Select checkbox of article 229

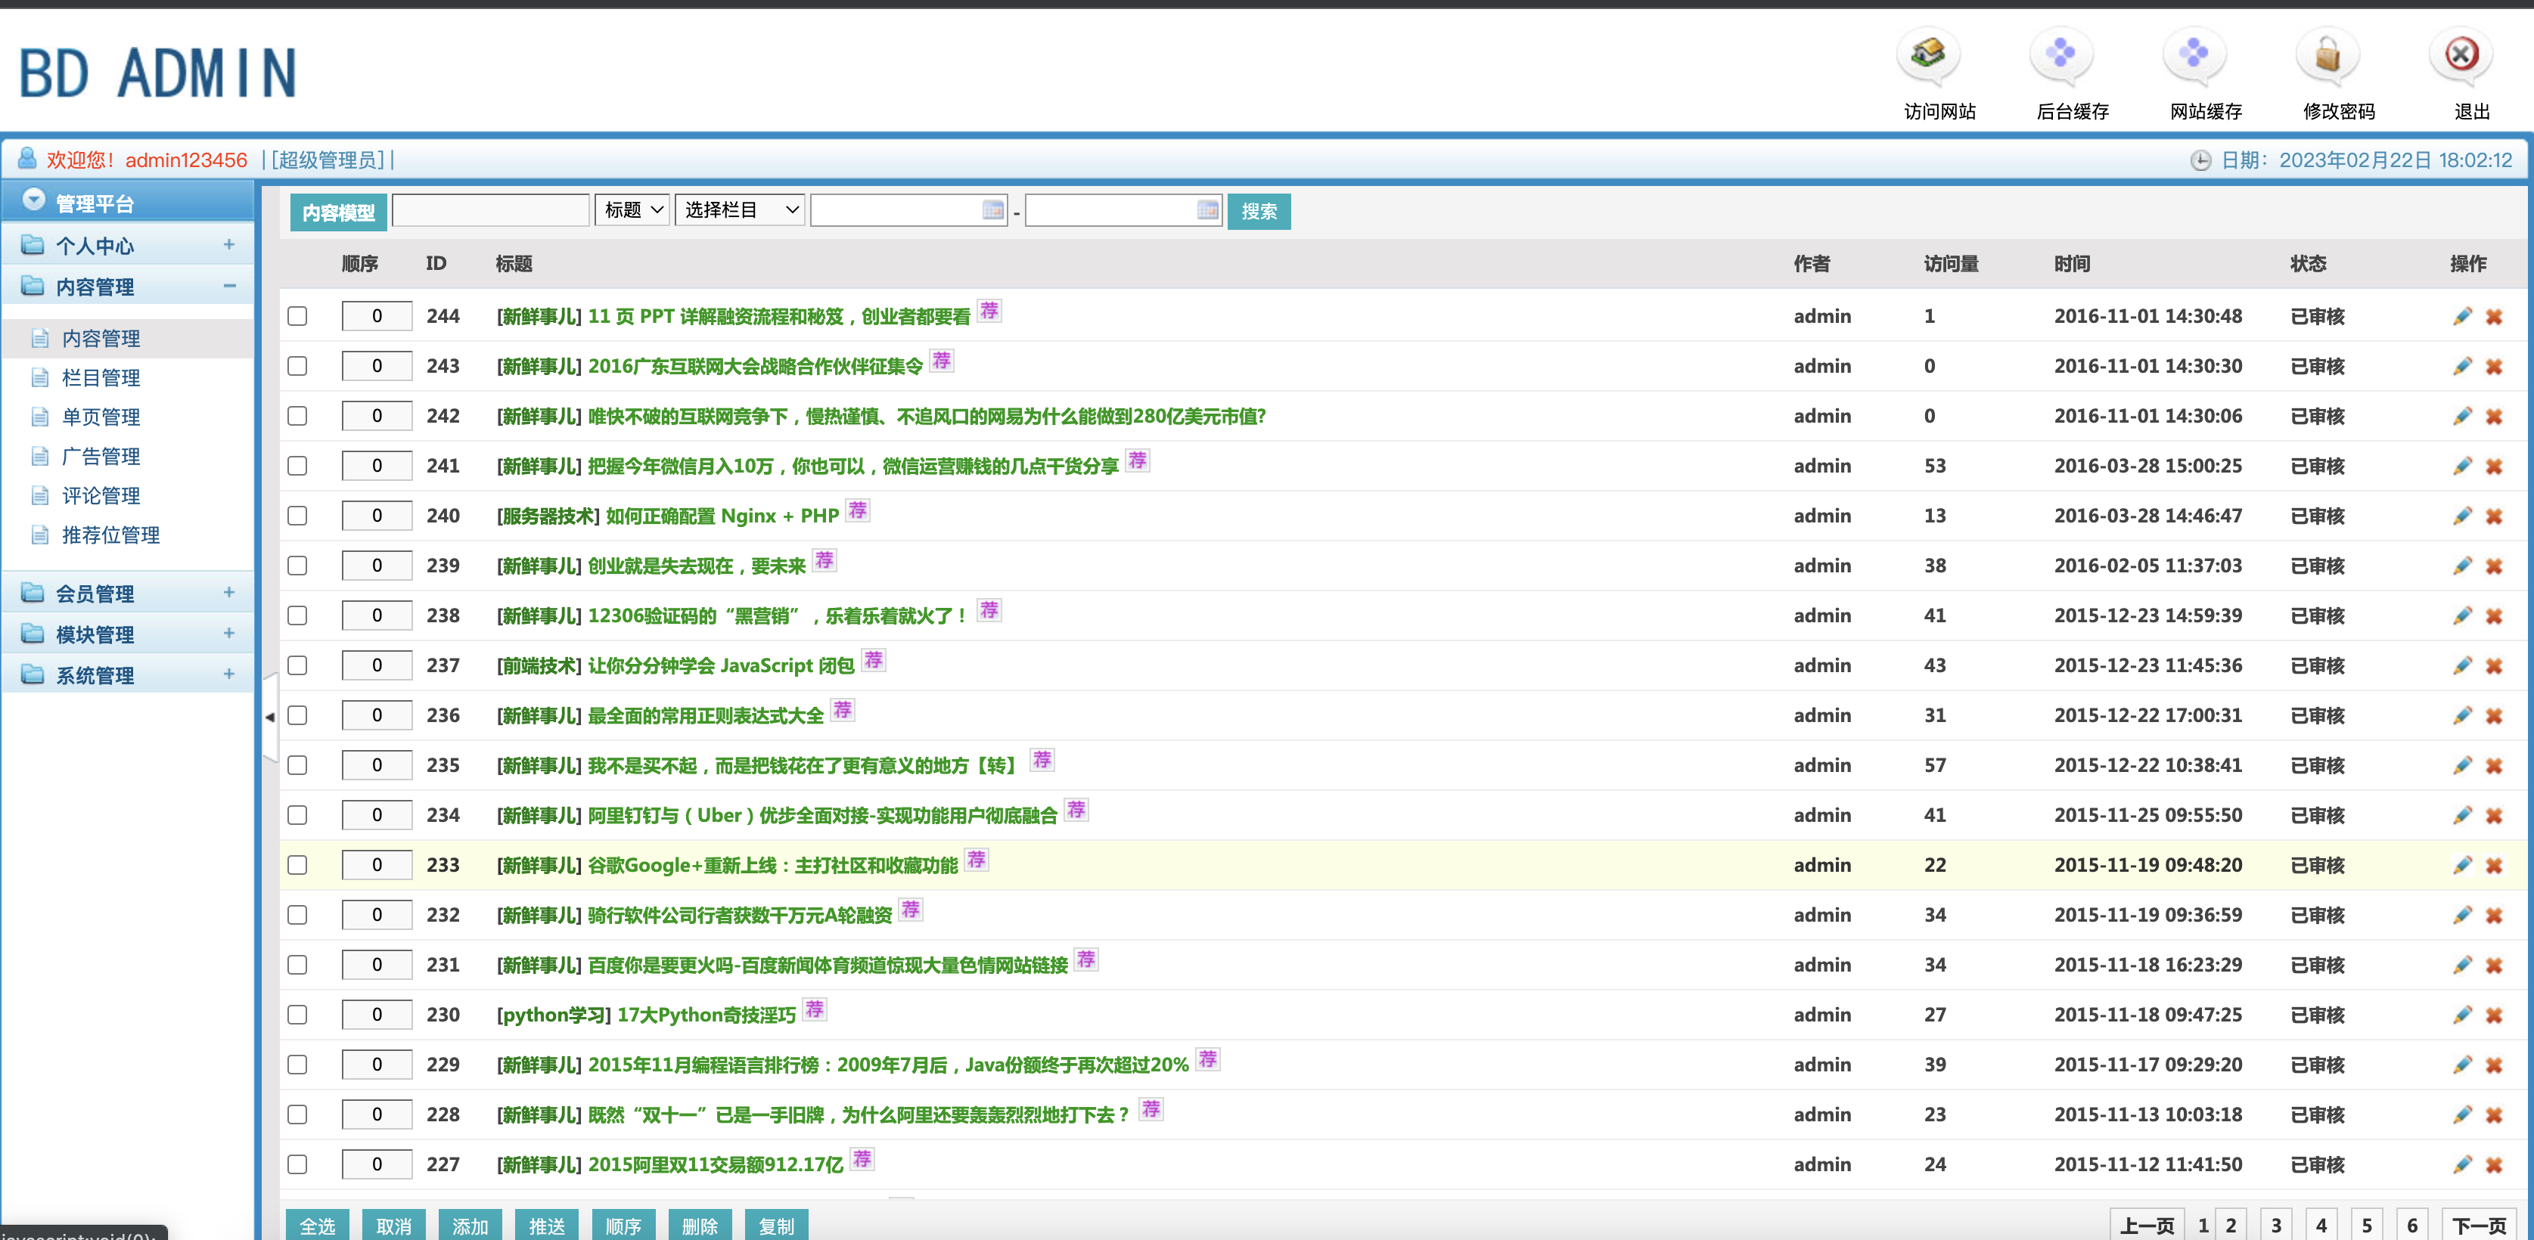(297, 1064)
